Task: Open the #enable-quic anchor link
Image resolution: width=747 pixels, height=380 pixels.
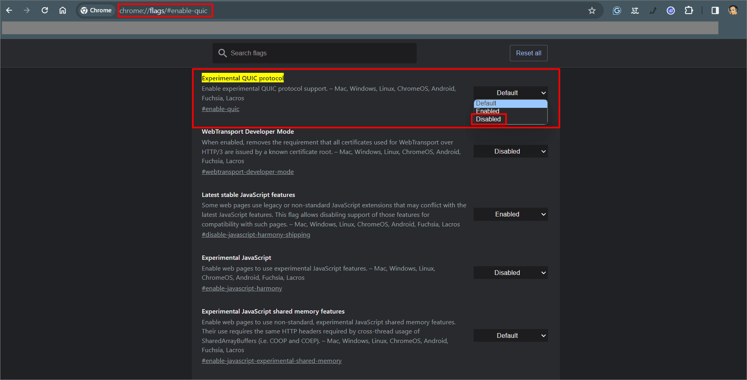Action: (220, 109)
